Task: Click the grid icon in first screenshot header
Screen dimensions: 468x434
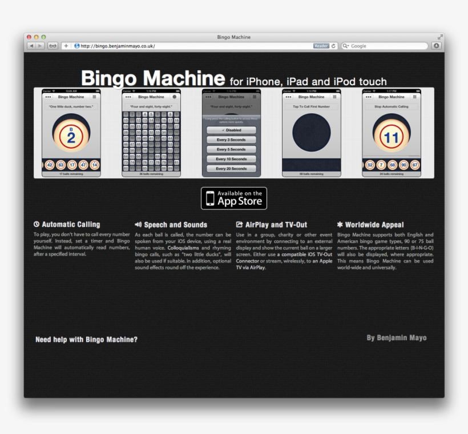Action: click(x=94, y=97)
